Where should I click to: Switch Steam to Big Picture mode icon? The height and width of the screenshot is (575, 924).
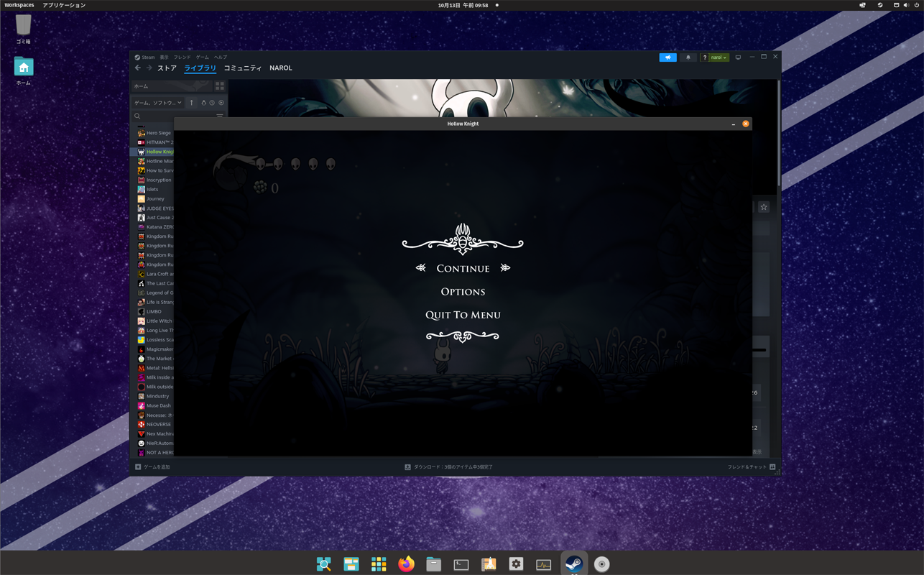[738, 57]
